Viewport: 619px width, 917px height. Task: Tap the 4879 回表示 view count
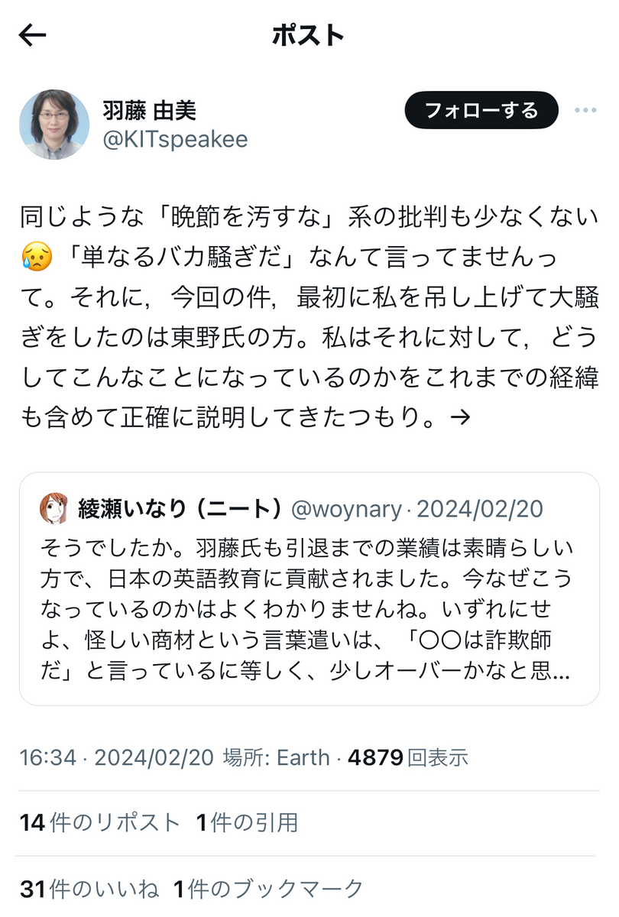(408, 757)
